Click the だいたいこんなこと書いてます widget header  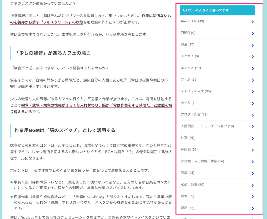coord(217,10)
